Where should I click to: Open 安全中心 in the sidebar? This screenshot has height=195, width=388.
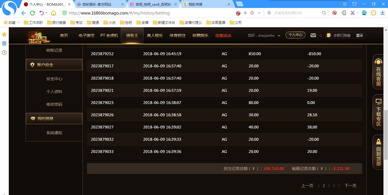coord(54,79)
